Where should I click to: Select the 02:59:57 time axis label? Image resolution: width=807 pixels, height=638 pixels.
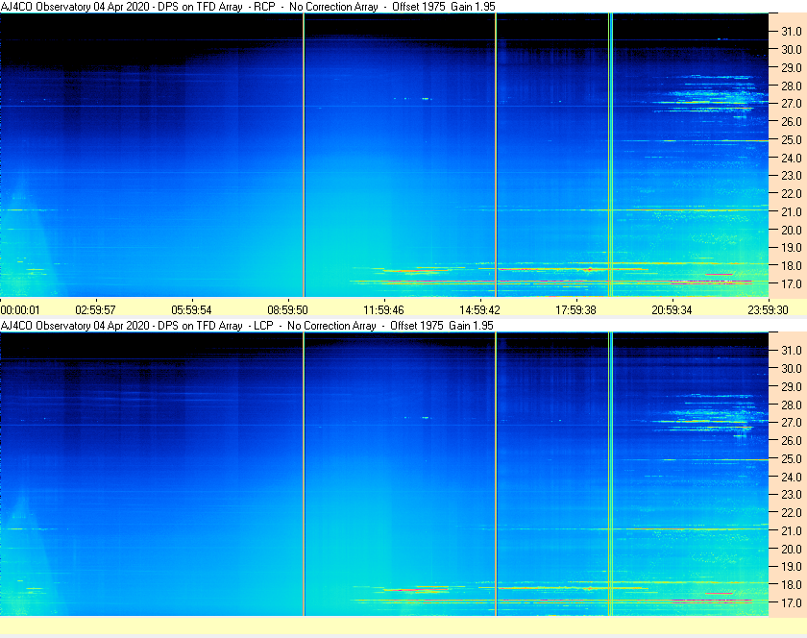tap(96, 310)
